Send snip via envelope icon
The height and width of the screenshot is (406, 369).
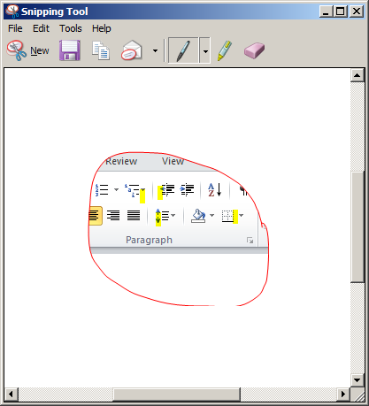point(132,50)
